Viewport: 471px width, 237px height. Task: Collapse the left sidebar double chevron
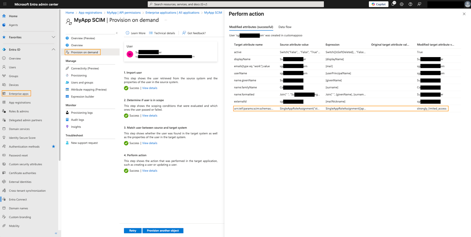tap(56, 233)
